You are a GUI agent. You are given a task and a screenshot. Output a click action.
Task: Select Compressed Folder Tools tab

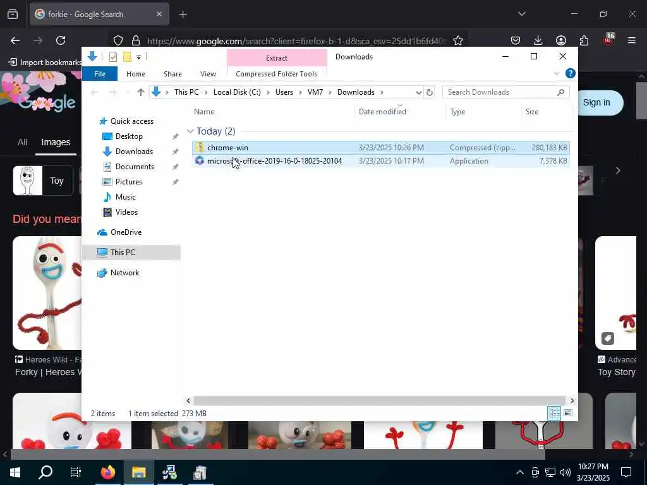277,74
